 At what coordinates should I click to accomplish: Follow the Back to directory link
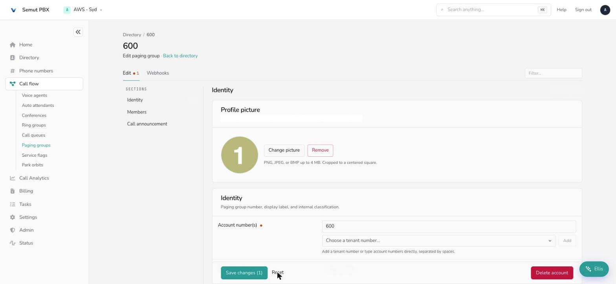pyautogui.click(x=180, y=56)
